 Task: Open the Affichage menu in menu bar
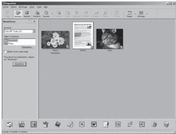(x=23, y=7)
